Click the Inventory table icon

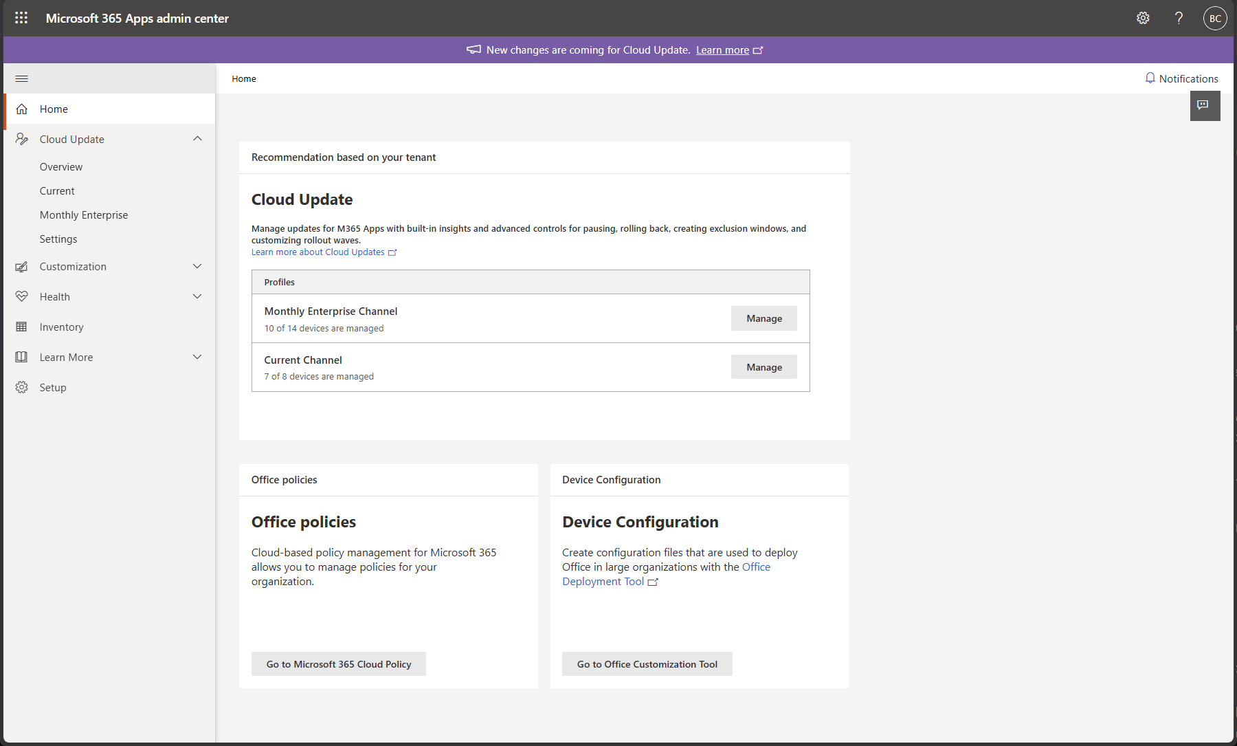click(x=22, y=327)
